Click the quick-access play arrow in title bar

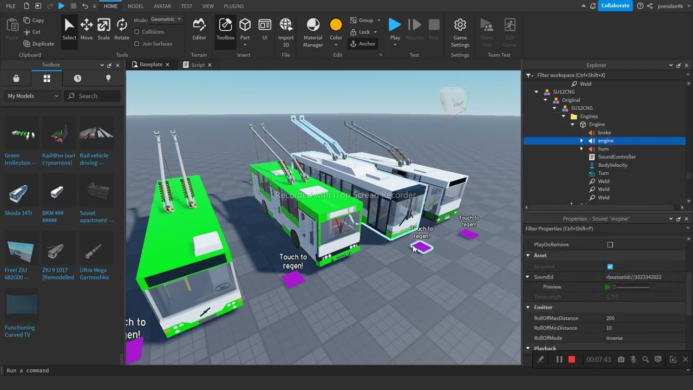click(x=61, y=6)
